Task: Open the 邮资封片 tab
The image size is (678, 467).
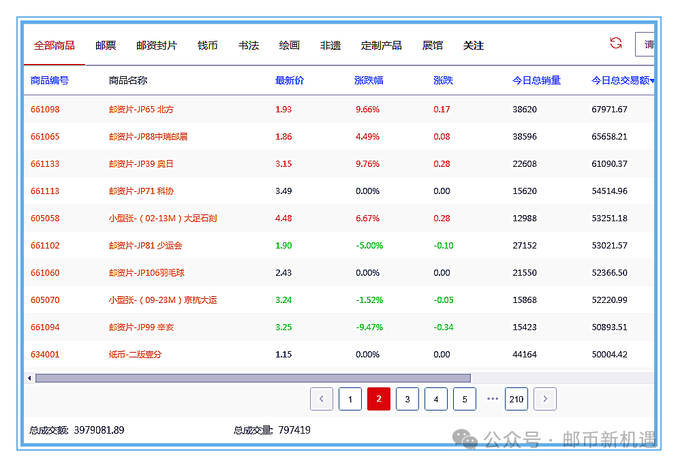Action: point(156,46)
